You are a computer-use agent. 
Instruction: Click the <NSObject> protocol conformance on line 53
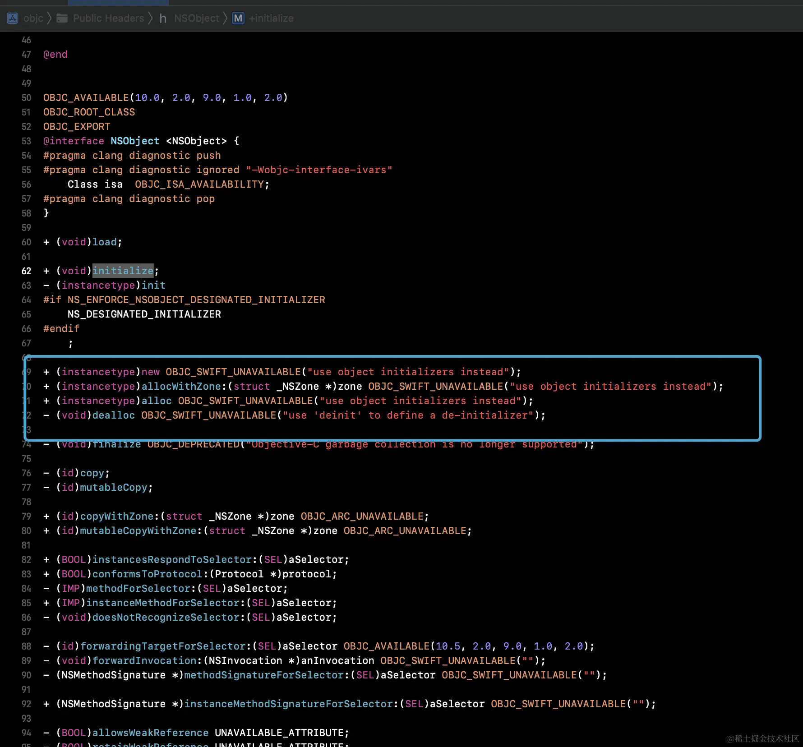tap(196, 141)
